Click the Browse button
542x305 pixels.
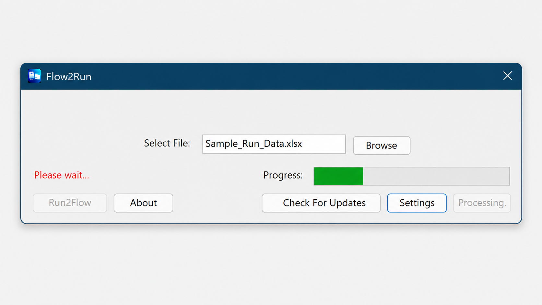[382, 146]
